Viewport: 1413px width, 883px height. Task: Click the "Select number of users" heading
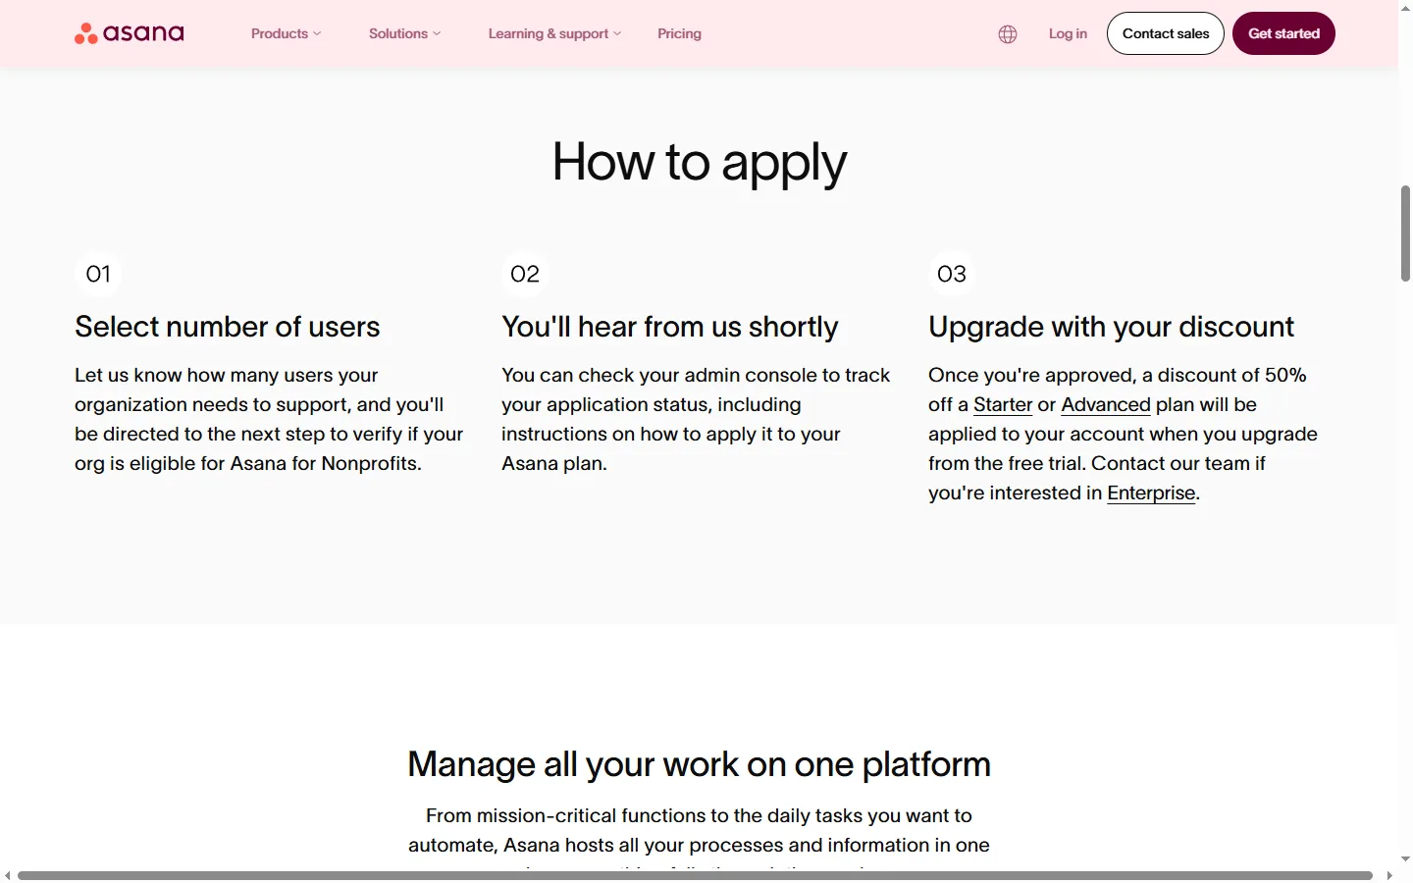228,327
